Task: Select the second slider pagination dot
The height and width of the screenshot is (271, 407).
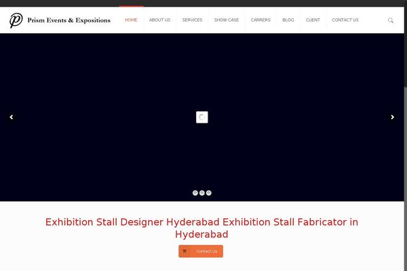Action: (x=202, y=193)
